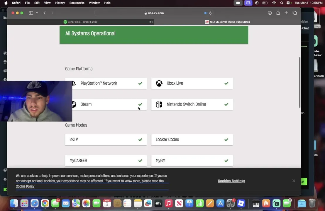This screenshot has width=325, height=211.
Task: Click the date and time in menu bar
Action: pyautogui.click(x=308, y=3)
